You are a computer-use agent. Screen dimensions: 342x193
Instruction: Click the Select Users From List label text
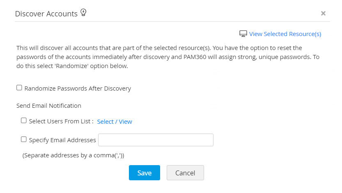click(61, 122)
